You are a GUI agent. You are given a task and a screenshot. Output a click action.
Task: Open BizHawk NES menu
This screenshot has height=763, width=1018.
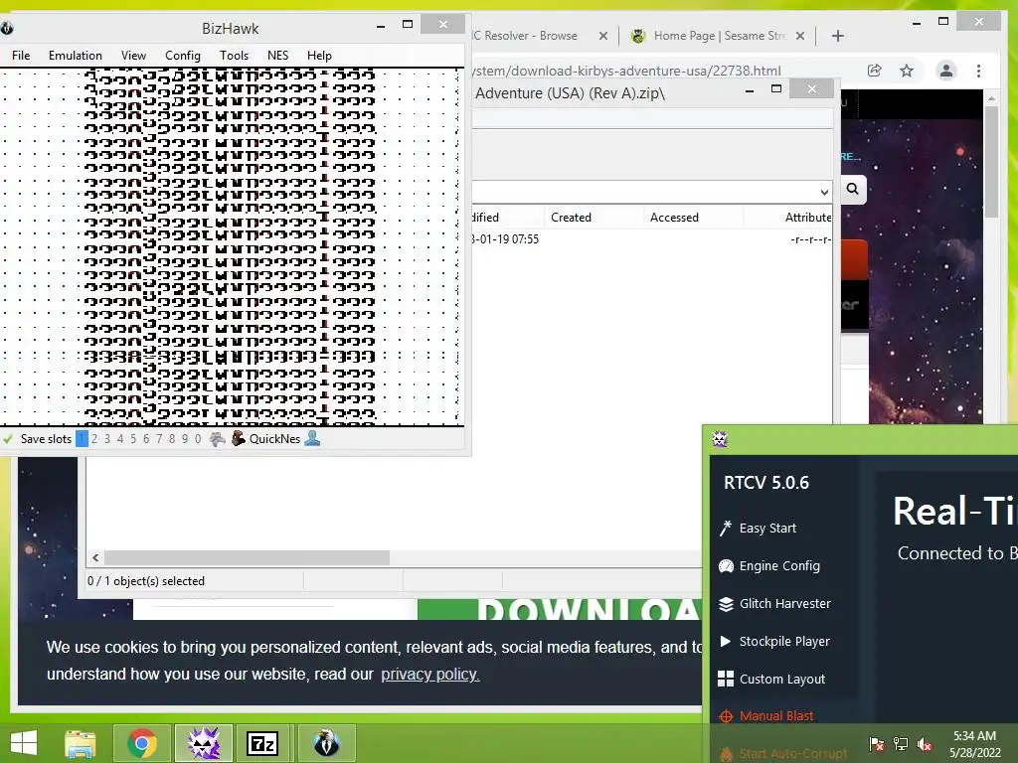click(278, 56)
